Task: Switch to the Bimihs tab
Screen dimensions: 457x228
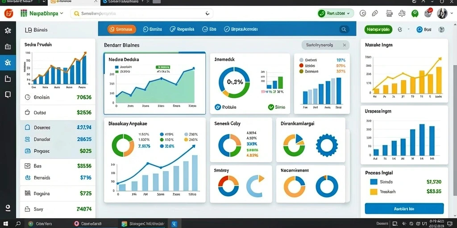Action: [x=153, y=29]
